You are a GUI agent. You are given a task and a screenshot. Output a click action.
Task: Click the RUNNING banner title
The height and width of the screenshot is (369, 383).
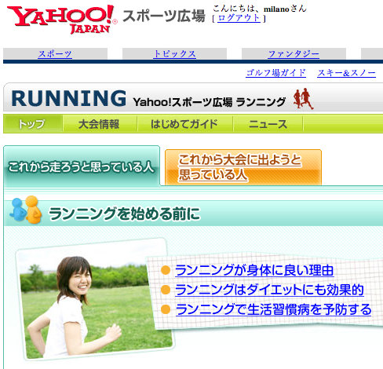click(69, 98)
